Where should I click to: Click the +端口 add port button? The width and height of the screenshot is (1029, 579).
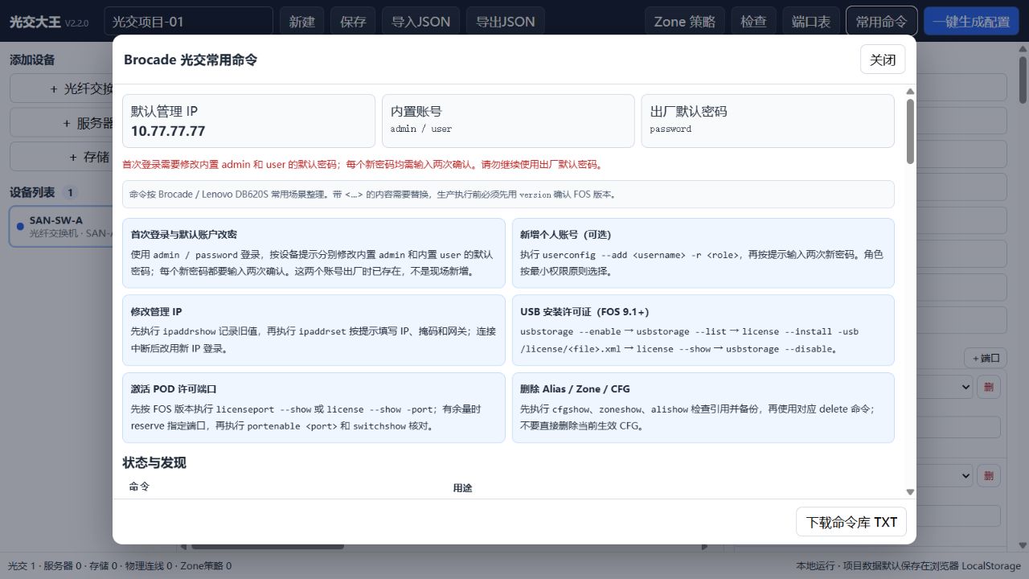pyautogui.click(x=985, y=358)
